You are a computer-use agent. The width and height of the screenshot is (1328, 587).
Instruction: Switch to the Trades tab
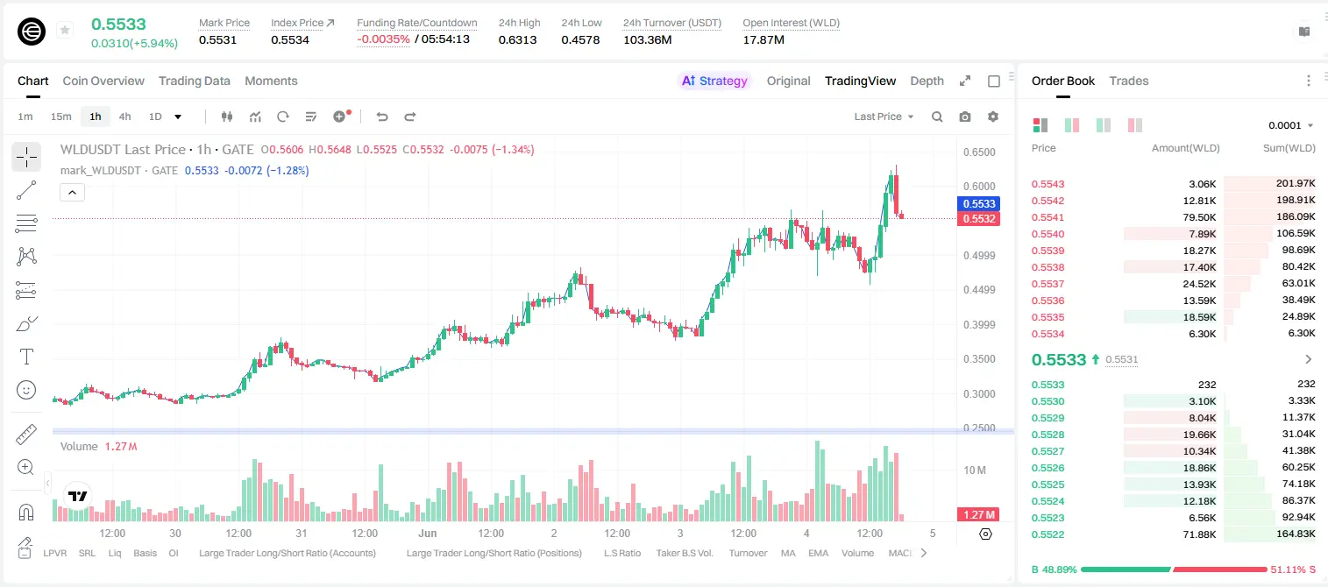(x=1129, y=81)
